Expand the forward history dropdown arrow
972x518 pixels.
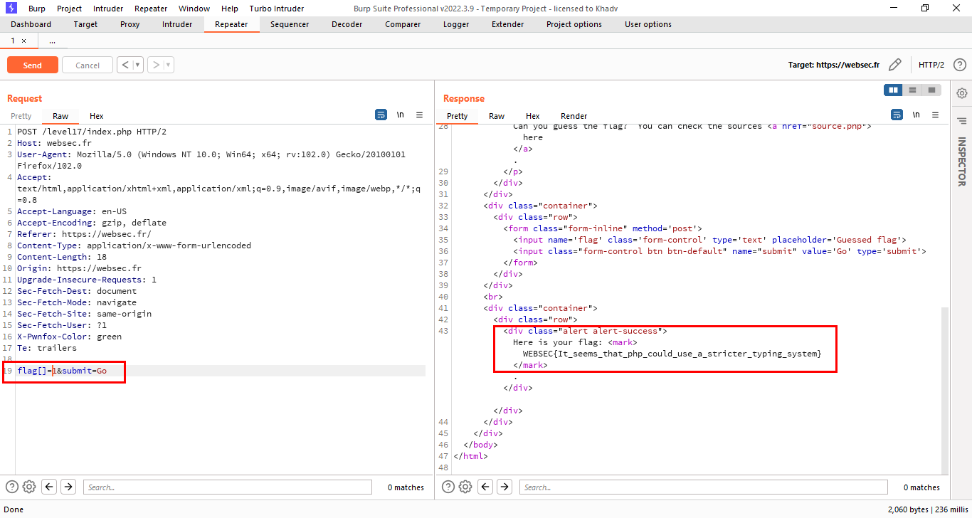tap(169, 65)
